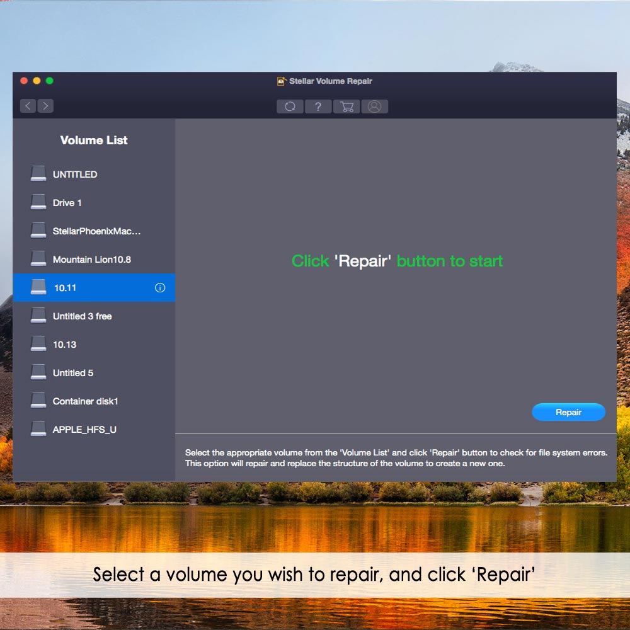Start repair with the Repair button
This screenshot has height=630, width=630.
tap(568, 412)
